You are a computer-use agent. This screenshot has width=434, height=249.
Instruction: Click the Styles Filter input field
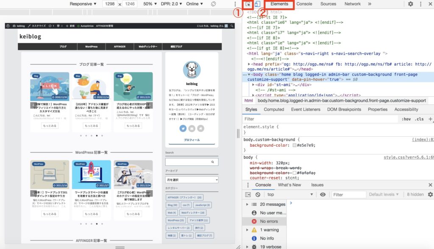click(320, 119)
